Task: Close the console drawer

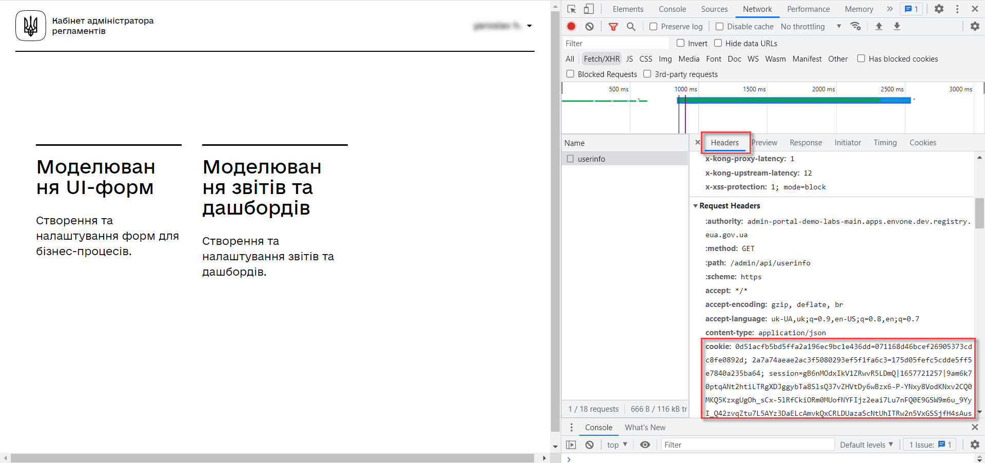Action: [975, 427]
